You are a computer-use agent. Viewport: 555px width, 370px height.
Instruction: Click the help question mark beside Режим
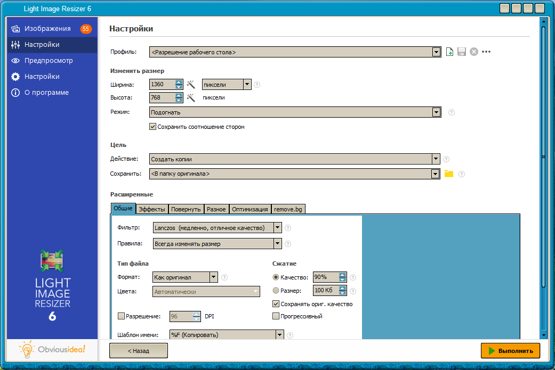451,112
